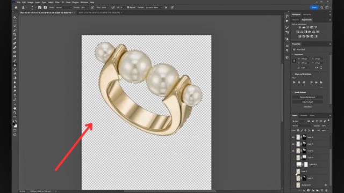The height and width of the screenshot is (193, 344).
Task: Click the Home icon in options bar
Action: point(16,8)
